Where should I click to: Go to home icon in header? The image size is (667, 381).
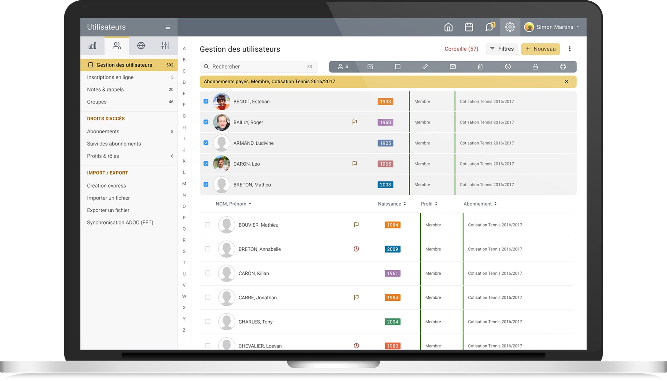pos(448,27)
